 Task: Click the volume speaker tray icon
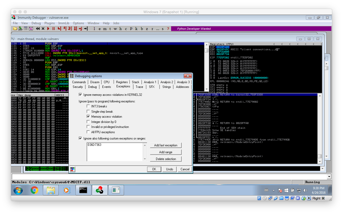[305, 190]
